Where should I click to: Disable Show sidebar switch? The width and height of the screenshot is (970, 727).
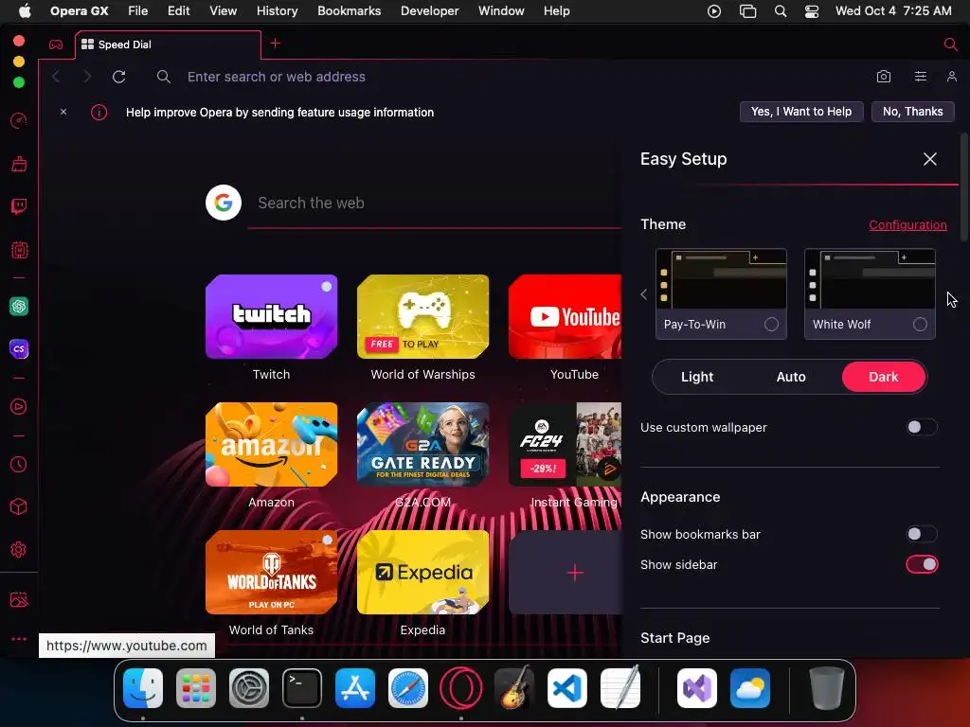[x=922, y=564]
